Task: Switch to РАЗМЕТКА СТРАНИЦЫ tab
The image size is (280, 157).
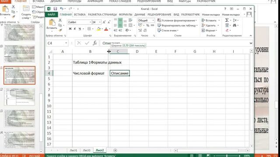Action: [102, 14]
